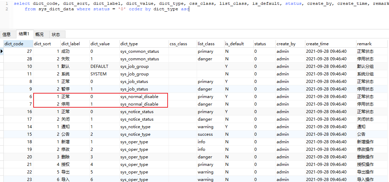
Task: Select dict_code cell 28
Action: (x=18, y=59)
